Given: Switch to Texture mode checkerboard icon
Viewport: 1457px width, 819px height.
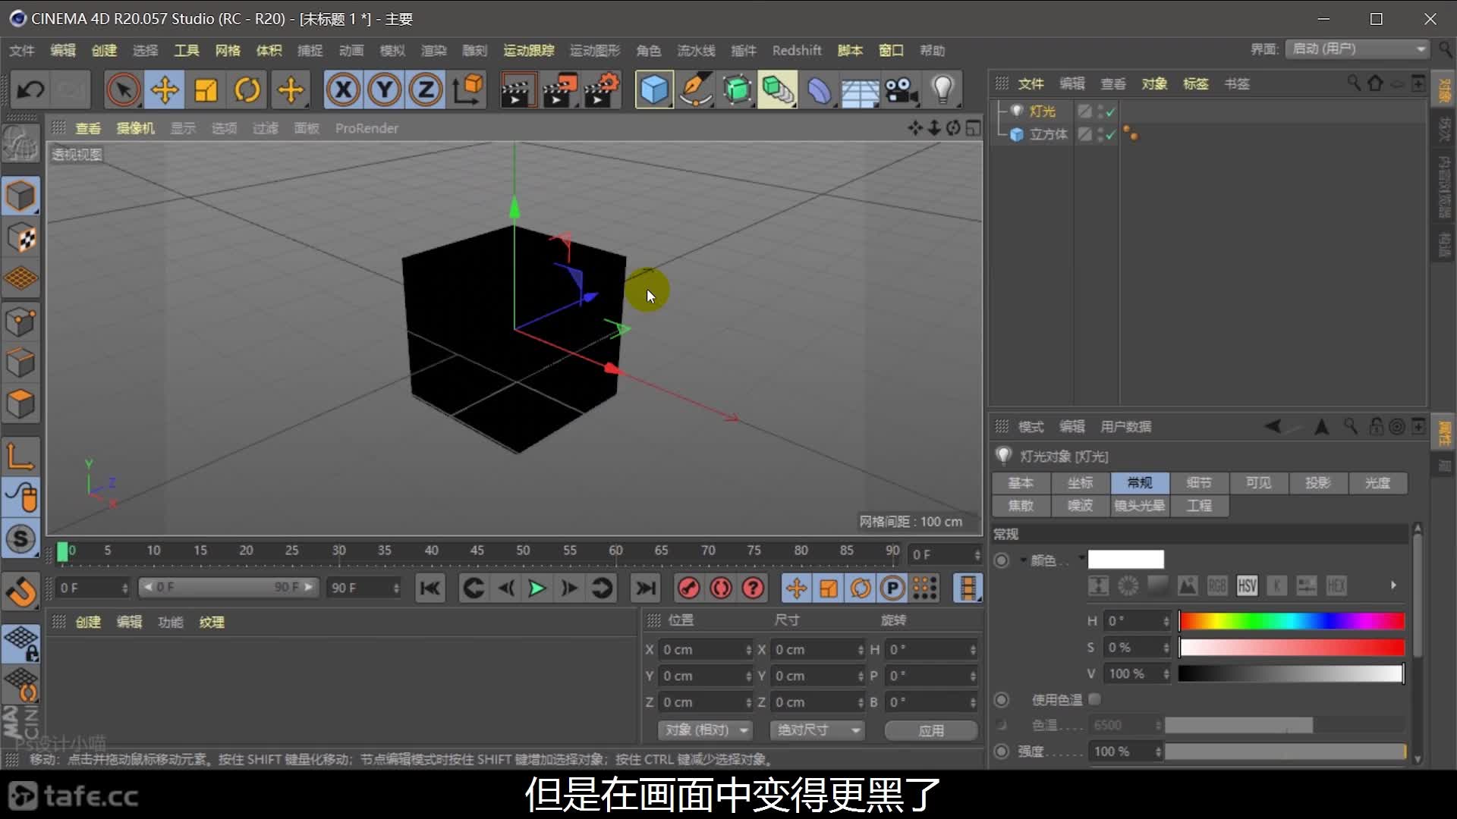Looking at the screenshot, I should click(20, 238).
